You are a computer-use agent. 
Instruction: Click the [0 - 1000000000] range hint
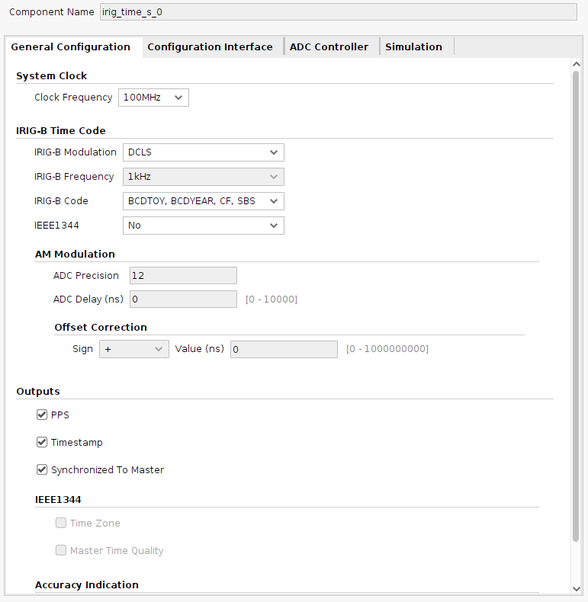(387, 349)
